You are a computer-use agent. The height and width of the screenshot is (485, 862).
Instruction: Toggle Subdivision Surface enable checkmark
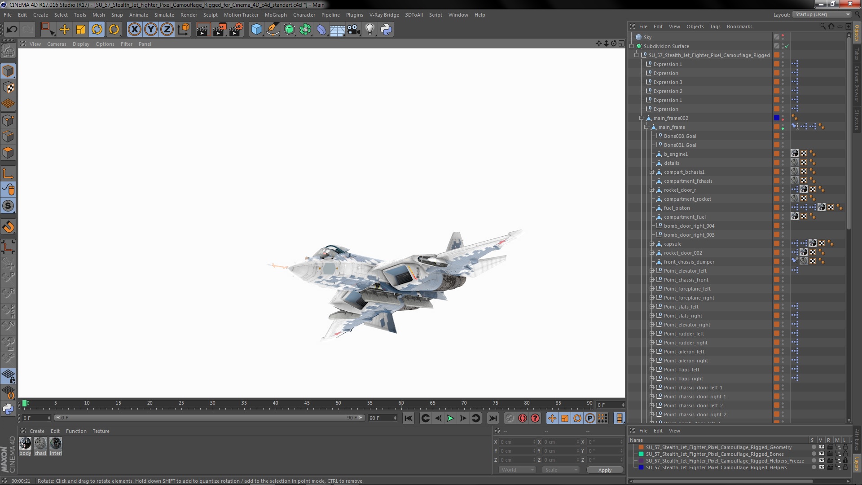point(787,46)
